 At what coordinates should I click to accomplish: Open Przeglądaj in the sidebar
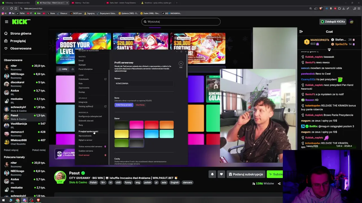coord(18,41)
